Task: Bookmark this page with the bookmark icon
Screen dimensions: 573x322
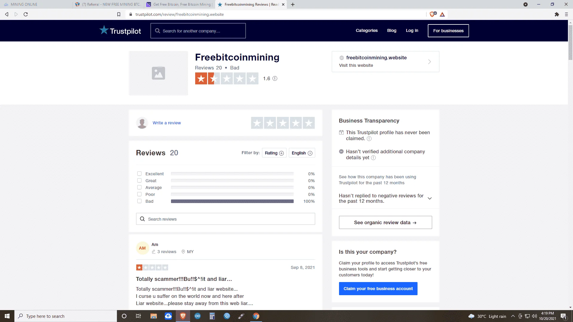Action: point(119,14)
